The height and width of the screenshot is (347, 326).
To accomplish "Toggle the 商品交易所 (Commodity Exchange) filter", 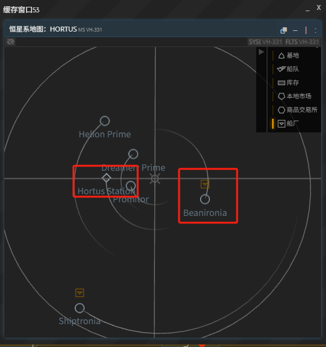I will pos(297,110).
